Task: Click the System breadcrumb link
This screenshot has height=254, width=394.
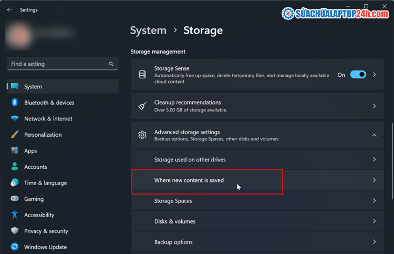Action: pyautogui.click(x=148, y=31)
